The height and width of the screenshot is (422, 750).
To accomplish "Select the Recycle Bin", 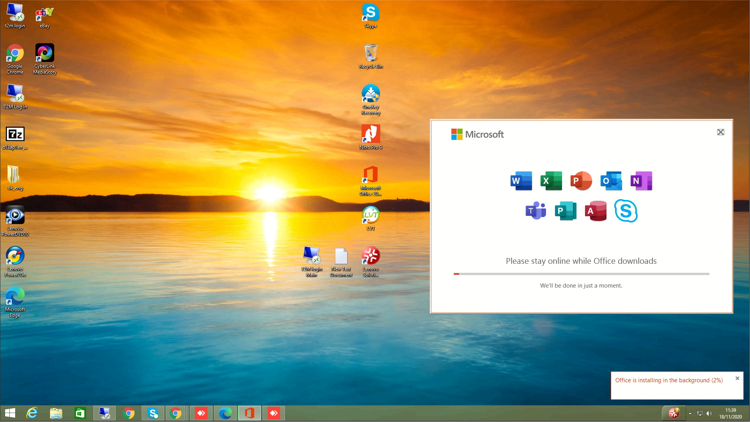I will [371, 56].
